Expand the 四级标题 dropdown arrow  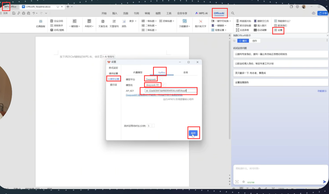(174, 21)
